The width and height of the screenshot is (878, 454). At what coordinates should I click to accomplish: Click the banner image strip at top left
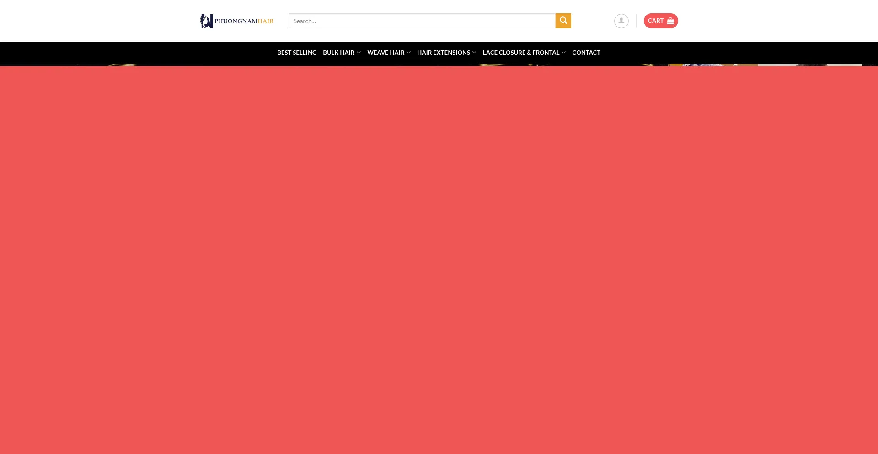point(114,64)
